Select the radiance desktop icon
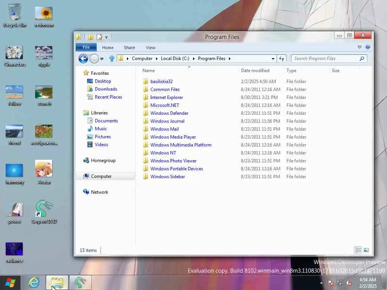The height and width of the screenshot is (290, 387). pyautogui.click(x=14, y=253)
